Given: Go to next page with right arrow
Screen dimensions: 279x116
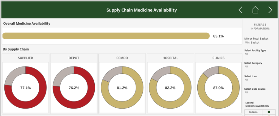Looking at the screenshot, I should point(270,10).
